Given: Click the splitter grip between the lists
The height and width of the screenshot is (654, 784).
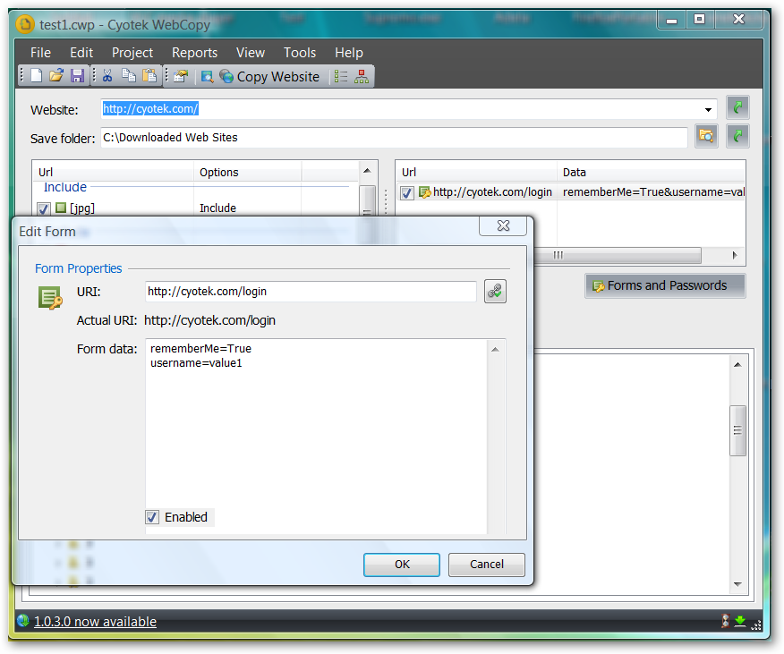Looking at the screenshot, I should pos(386,201).
